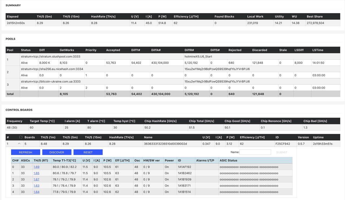Click the Alarms I/T/P column header

205,160
